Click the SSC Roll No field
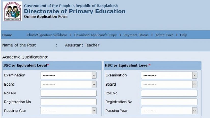This screenshot has width=210, height=118. pyautogui.click(x=68, y=93)
